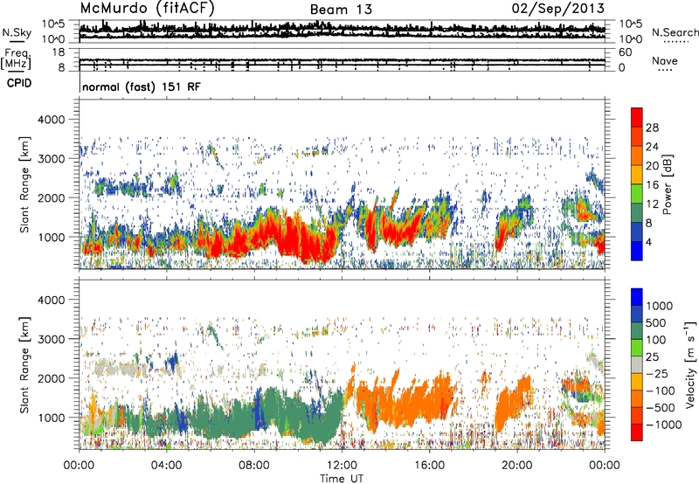Click the strong red echo near 10:00 in power panel
699x484 pixels.
click(298, 239)
